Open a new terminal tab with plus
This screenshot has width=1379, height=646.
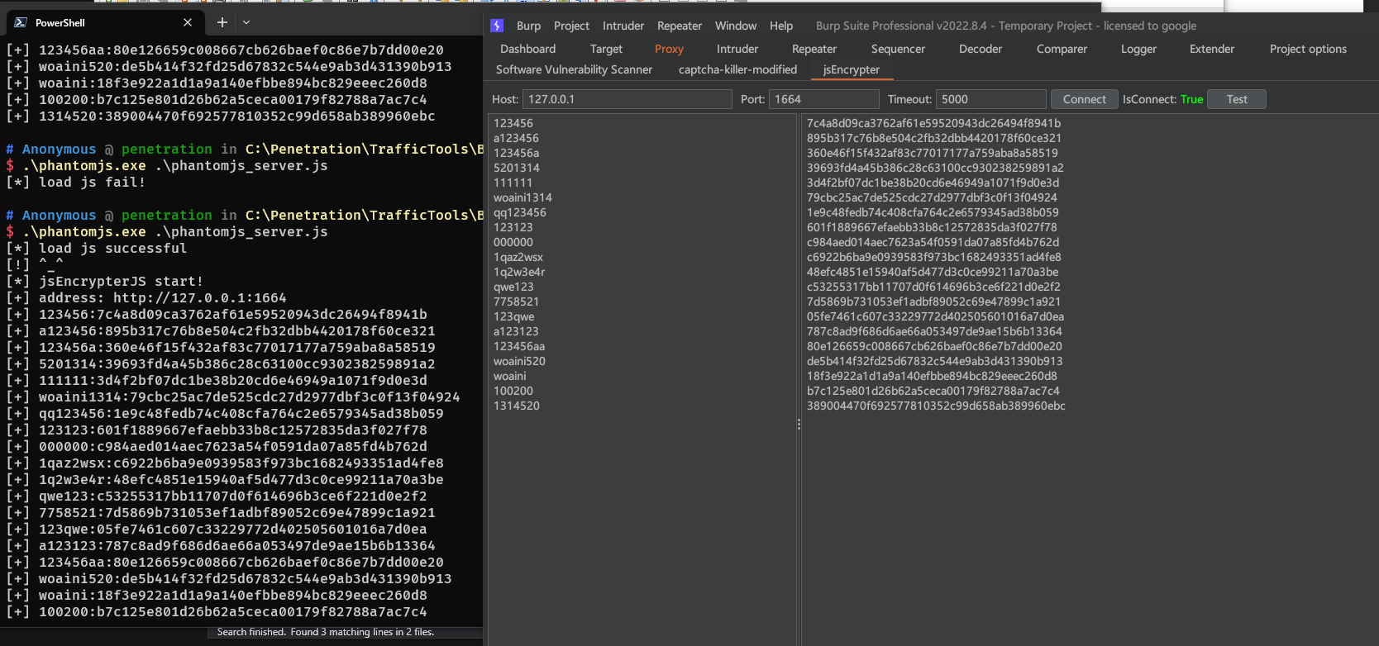222,22
